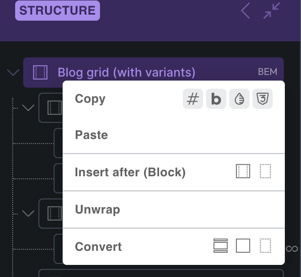Convert element to stacked rows layout icon
301x277 pixels.
221,246
